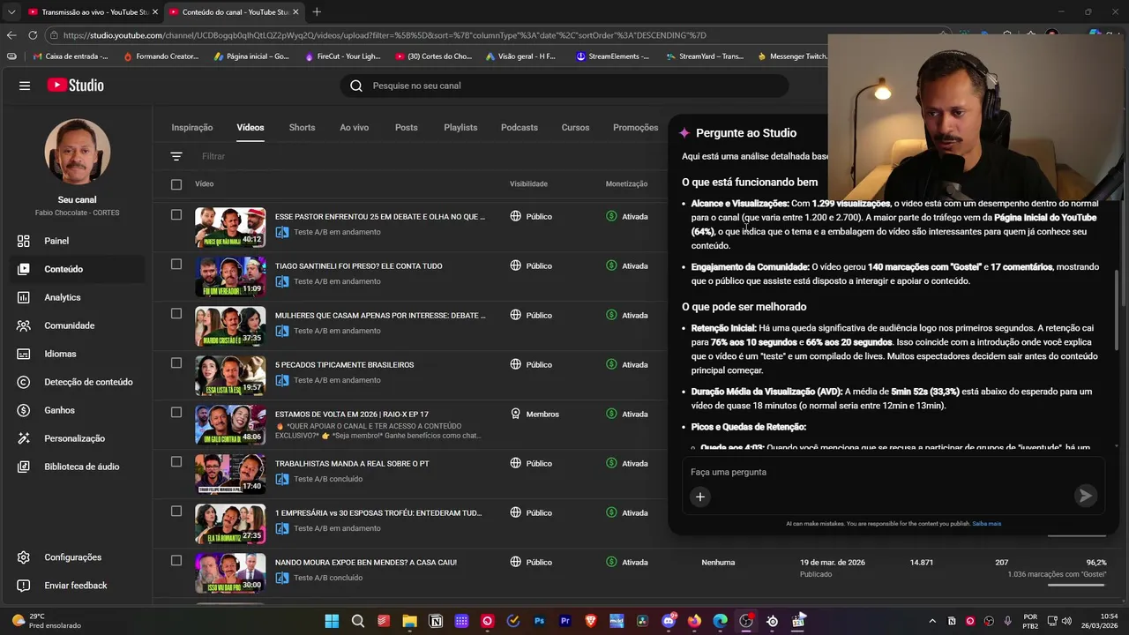Show hidden system tray icons
1129x635 pixels.
pos(933,621)
